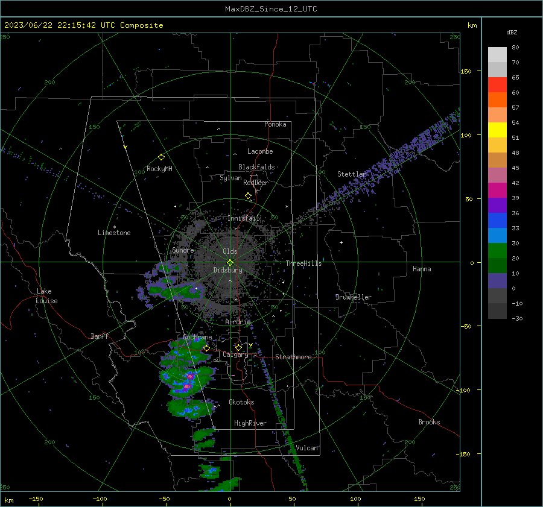Click the Innisfail city label
The width and height of the screenshot is (543, 507).
tap(244, 218)
